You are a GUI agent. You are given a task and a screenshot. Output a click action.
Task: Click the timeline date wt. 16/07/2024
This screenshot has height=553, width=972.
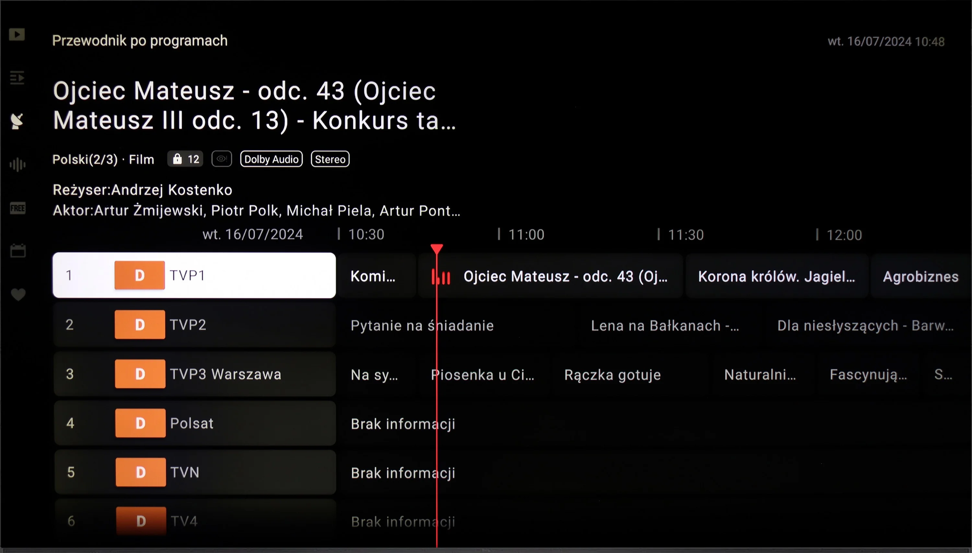(253, 234)
